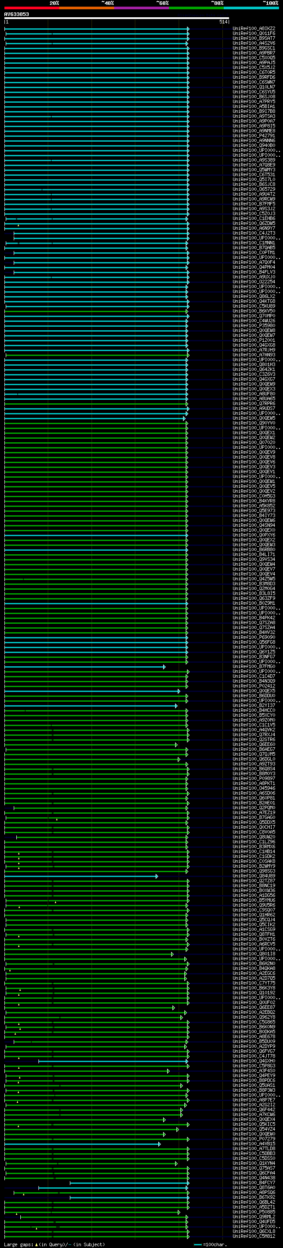This screenshot has width=283, height=1248.
Task: Select hit label UniRef100_Q6DGL0
Action: click(254, 760)
